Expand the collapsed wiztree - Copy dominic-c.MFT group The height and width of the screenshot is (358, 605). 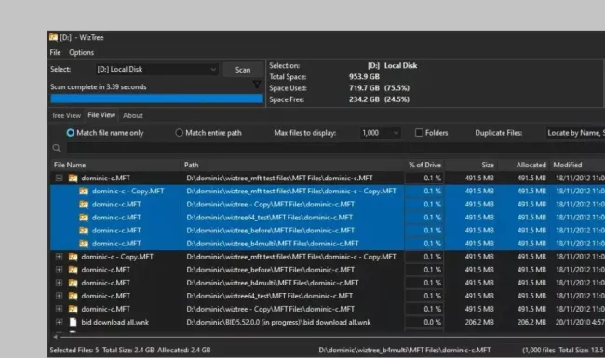[59, 309]
